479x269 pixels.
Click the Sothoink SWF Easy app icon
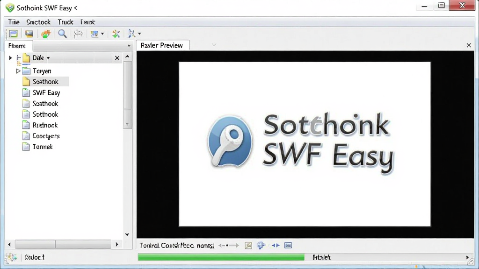[x=10, y=8]
